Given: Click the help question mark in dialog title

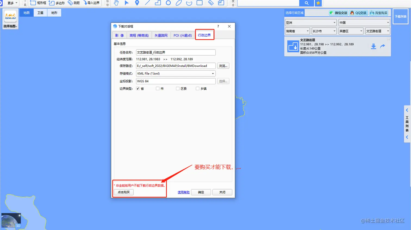Looking at the screenshot, I should pyautogui.click(x=218, y=26).
